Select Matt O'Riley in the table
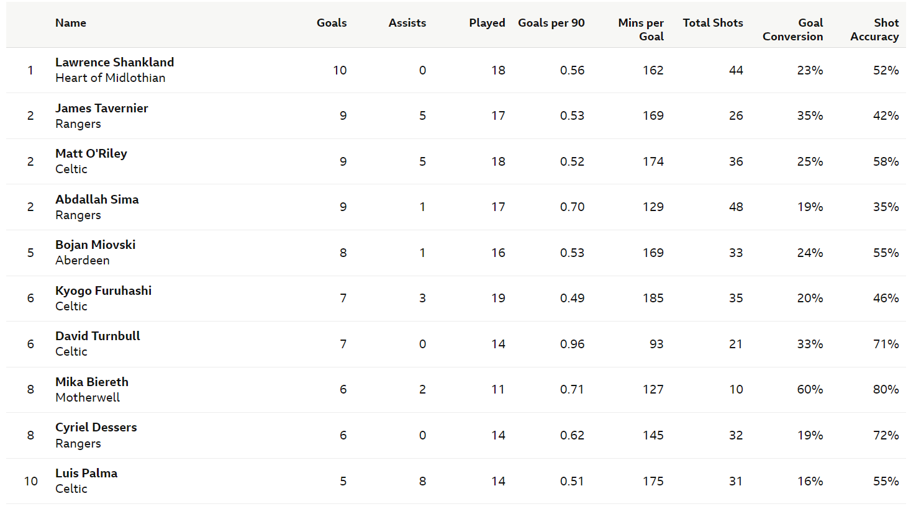The image size is (916, 509). pos(91,153)
